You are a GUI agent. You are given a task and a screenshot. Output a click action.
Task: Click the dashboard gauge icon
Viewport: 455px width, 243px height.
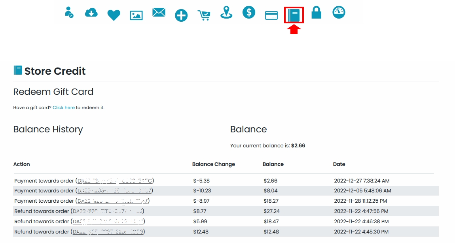[x=339, y=12]
